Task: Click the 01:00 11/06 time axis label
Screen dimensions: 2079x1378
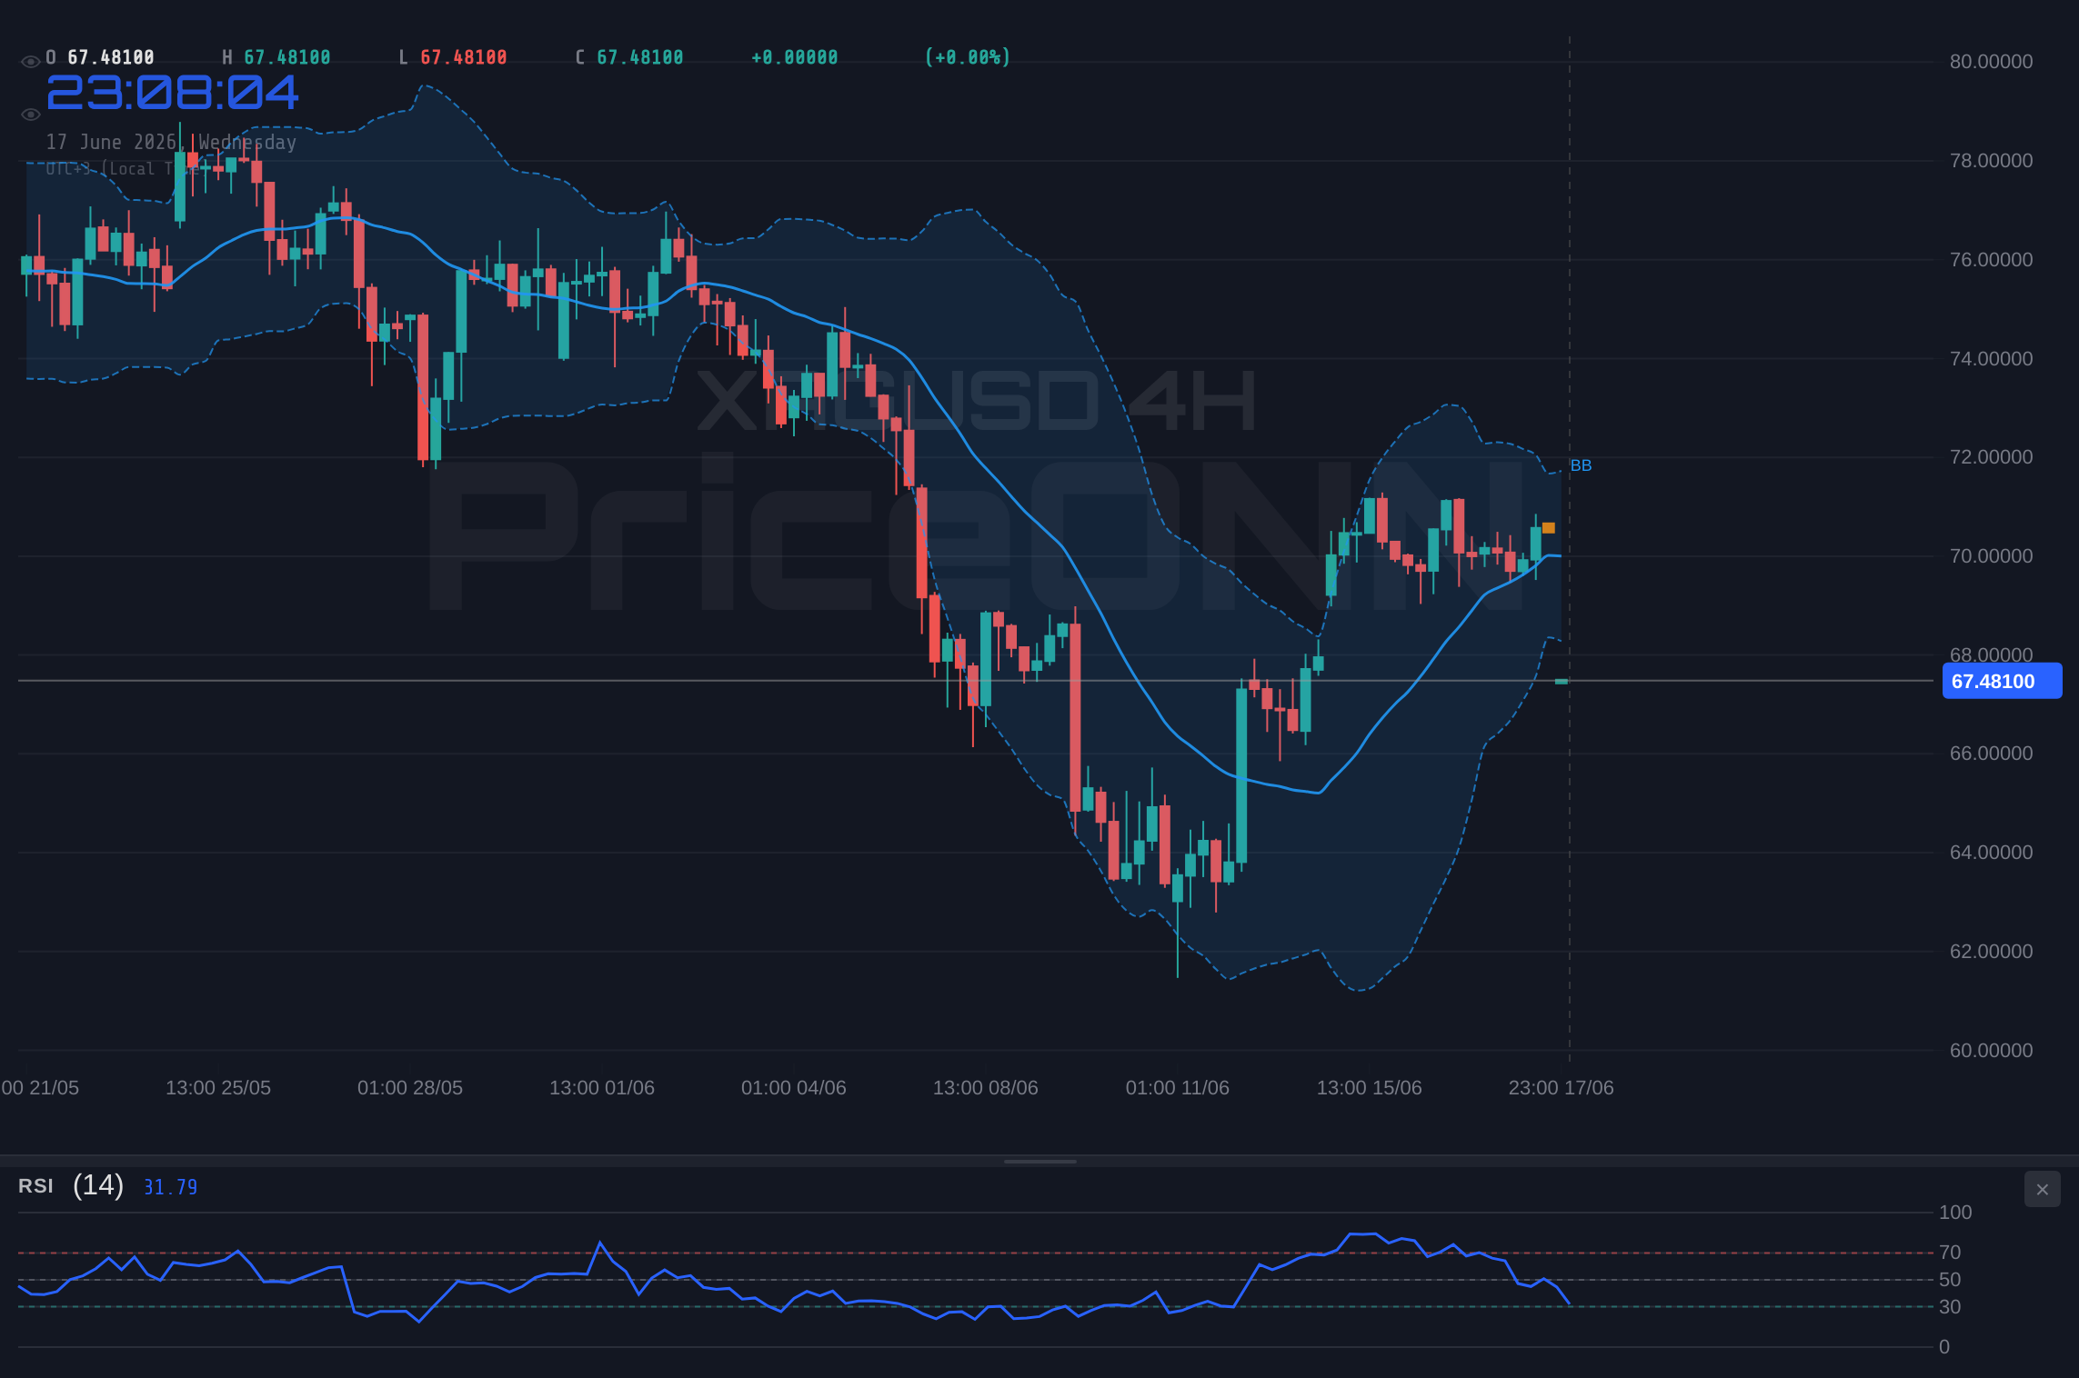Action: point(1178,1088)
